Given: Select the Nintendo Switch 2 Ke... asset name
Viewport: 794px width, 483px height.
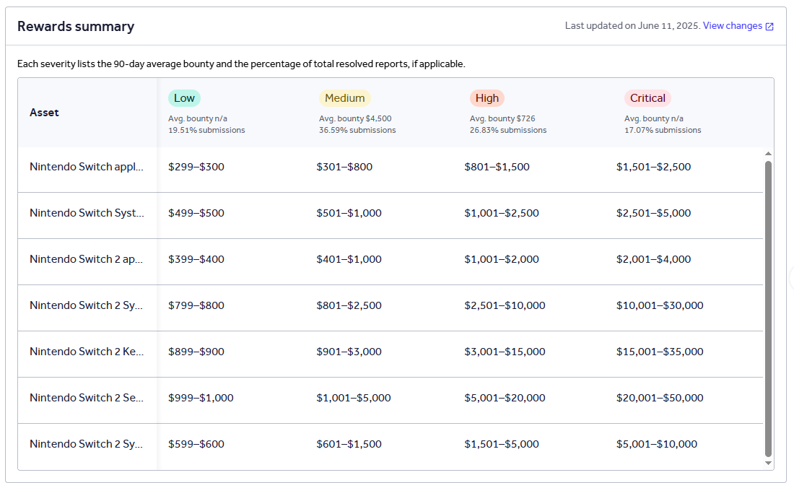Looking at the screenshot, I should (x=86, y=352).
